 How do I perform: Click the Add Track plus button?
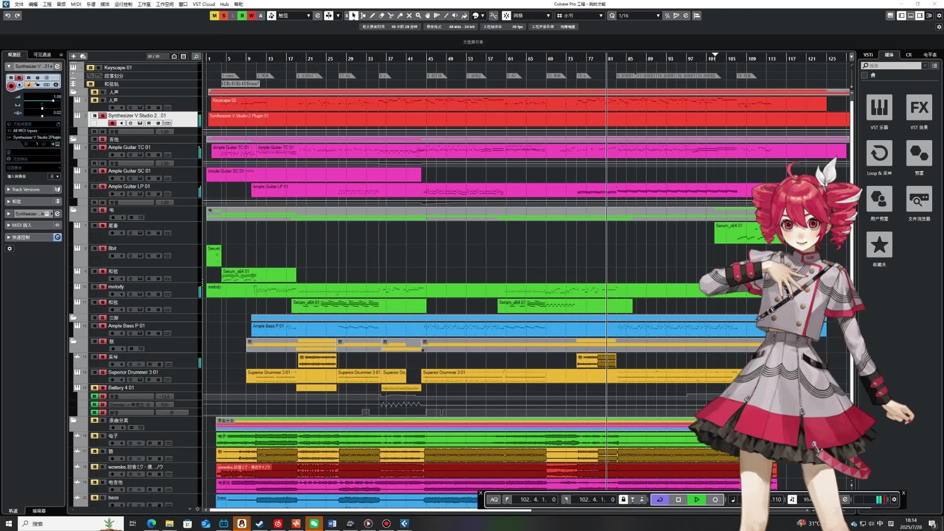[x=73, y=57]
